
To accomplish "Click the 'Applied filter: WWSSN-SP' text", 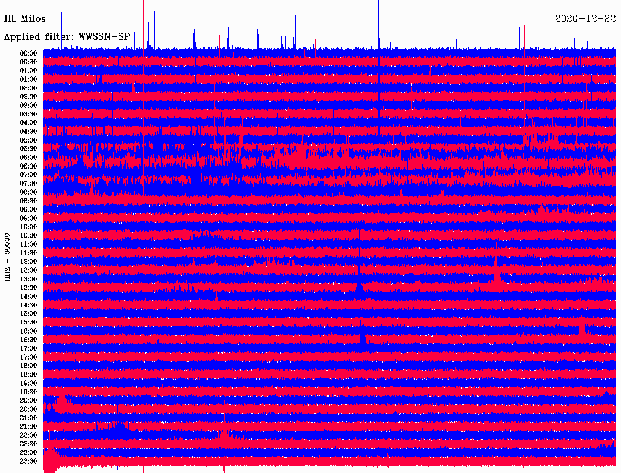I will 67,37.
